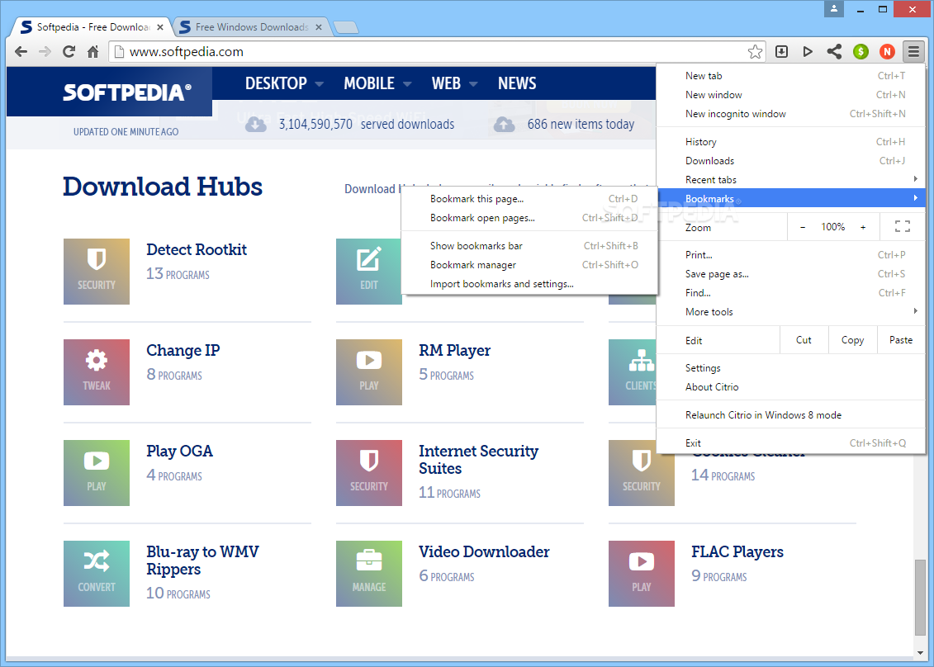Click the red N extension icon

(x=887, y=52)
